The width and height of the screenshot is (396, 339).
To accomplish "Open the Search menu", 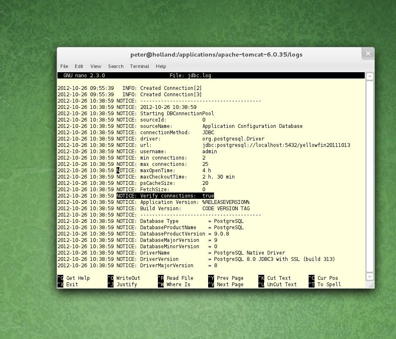I will [116, 66].
